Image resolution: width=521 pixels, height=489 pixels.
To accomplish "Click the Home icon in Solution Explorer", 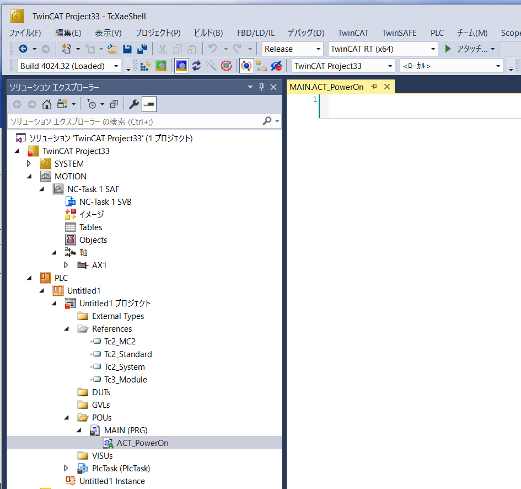I will pos(47,104).
